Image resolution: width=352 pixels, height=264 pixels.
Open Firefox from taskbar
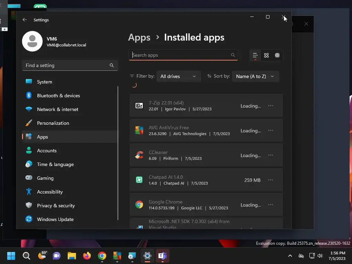pyautogui.click(x=87, y=256)
